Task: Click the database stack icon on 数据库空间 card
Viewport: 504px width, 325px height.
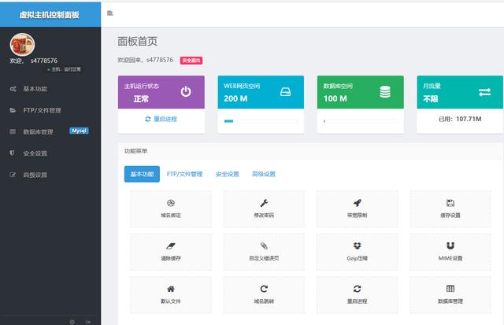Action: pyautogui.click(x=385, y=92)
